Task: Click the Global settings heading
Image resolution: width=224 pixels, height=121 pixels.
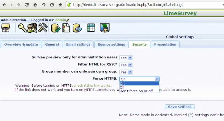Action: (180, 37)
